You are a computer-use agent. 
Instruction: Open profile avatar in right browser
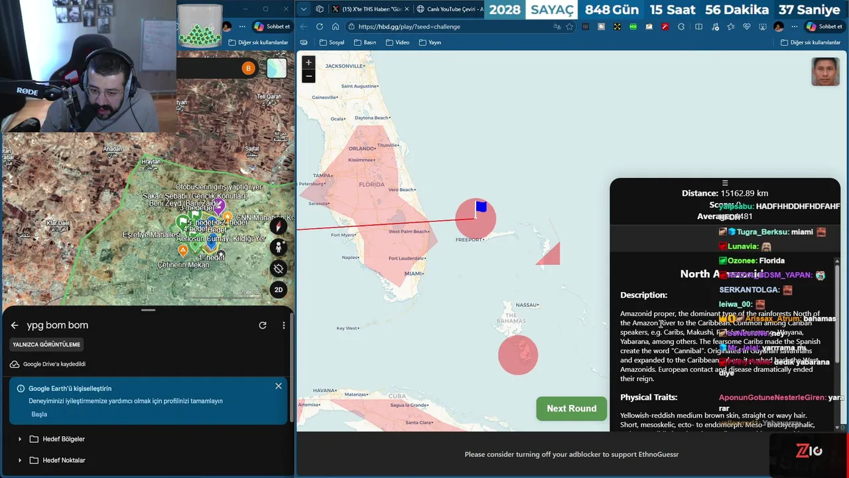coord(779,27)
